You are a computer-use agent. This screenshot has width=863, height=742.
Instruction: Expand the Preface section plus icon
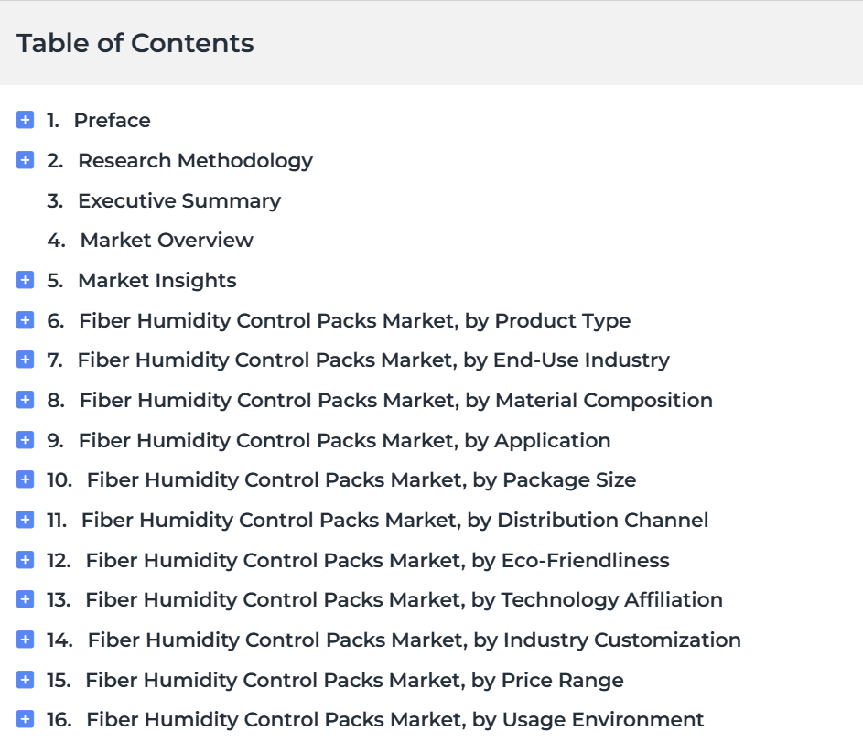(x=25, y=119)
